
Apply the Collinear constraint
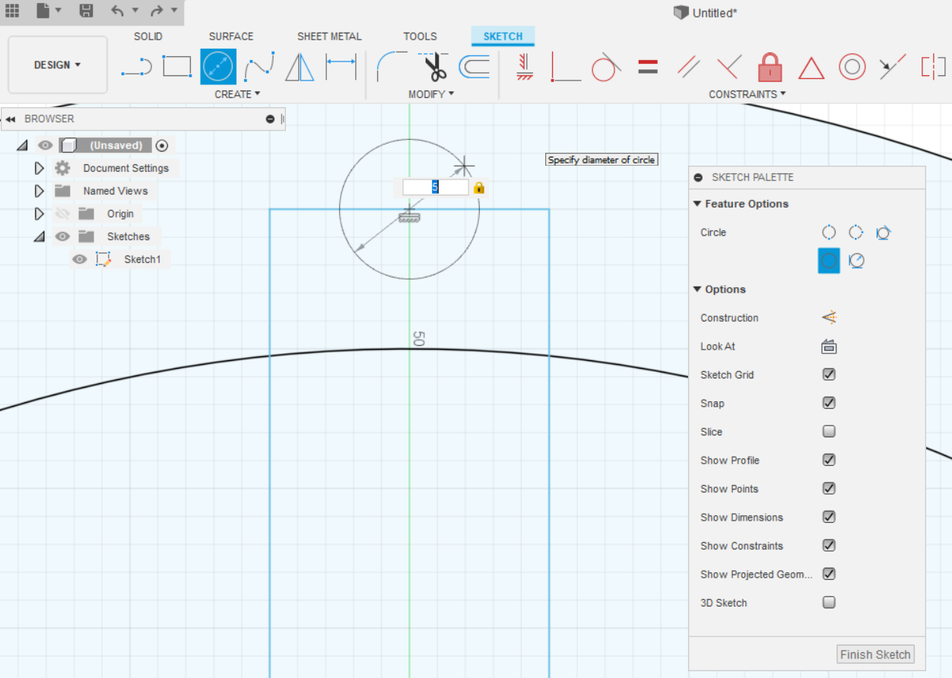(893, 67)
